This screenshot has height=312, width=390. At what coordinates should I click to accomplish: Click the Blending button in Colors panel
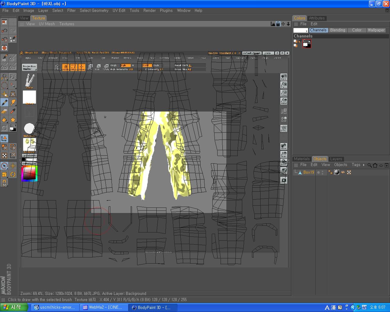[x=338, y=30]
